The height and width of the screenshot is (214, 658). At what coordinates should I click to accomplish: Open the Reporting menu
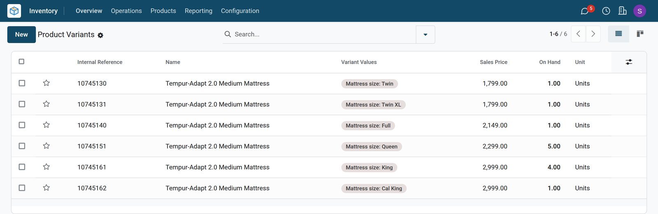click(x=199, y=11)
